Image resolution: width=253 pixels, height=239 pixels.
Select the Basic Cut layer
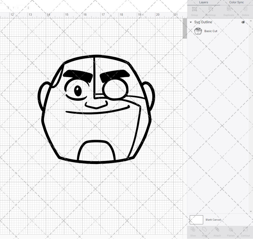(211, 31)
